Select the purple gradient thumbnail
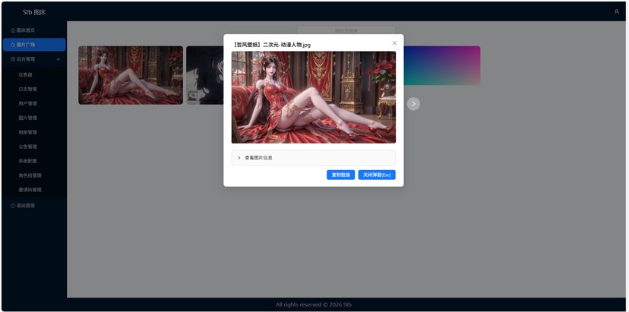Viewport: 629px width, 312px height. (x=441, y=65)
